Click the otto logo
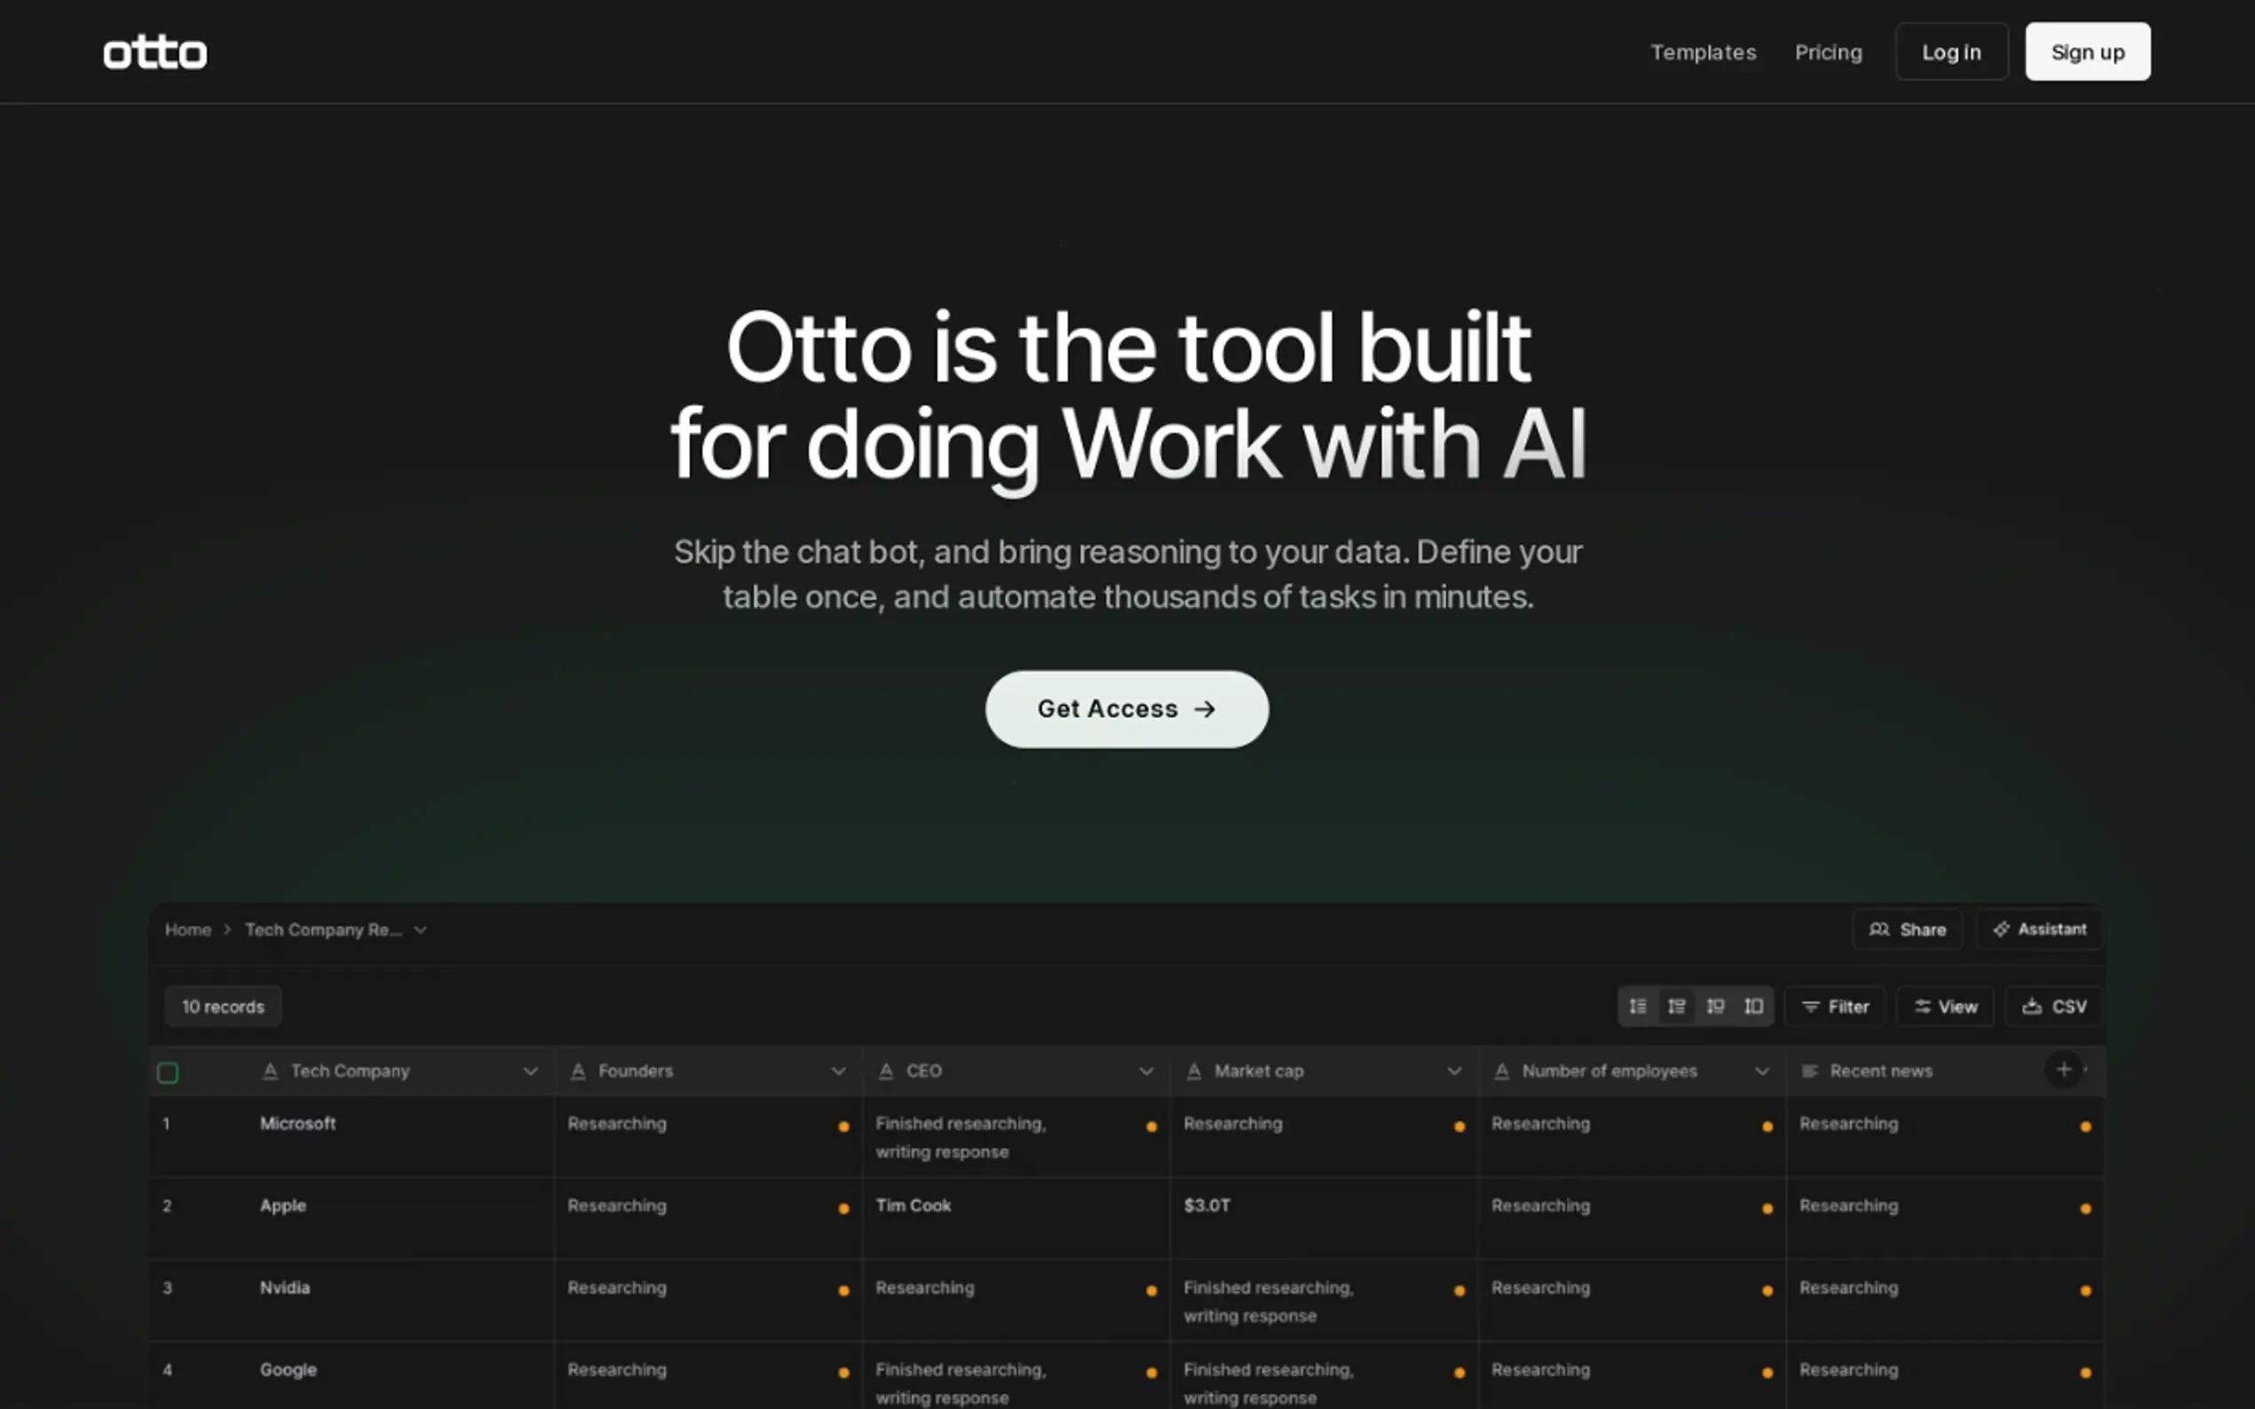2255x1409 pixels. pyautogui.click(x=154, y=53)
